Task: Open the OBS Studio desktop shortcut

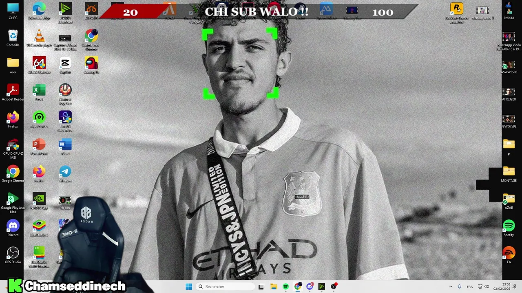Action: pos(13,255)
